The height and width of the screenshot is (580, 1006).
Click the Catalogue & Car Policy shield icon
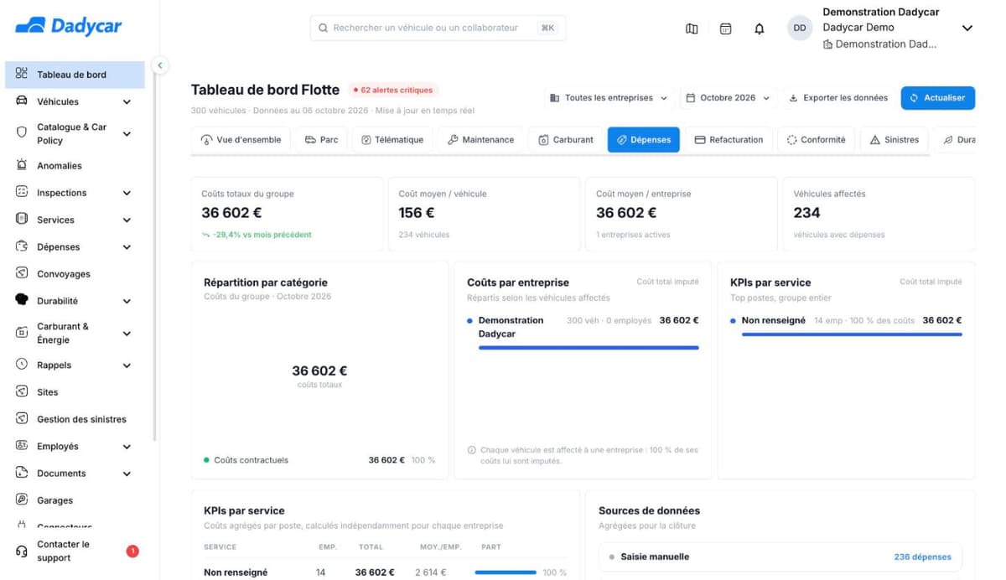click(22, 133)
